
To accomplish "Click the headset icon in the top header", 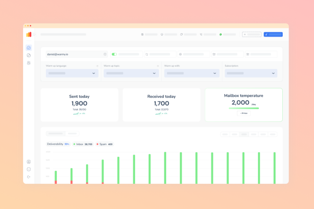I will coord(162,35).
